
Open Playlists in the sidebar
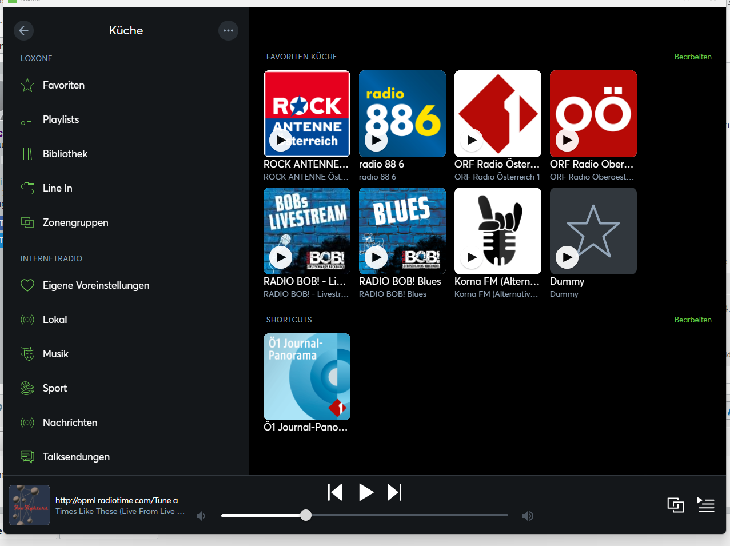click(x=126, y=119)
